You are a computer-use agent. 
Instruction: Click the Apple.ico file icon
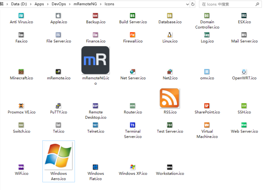[58, 16]
